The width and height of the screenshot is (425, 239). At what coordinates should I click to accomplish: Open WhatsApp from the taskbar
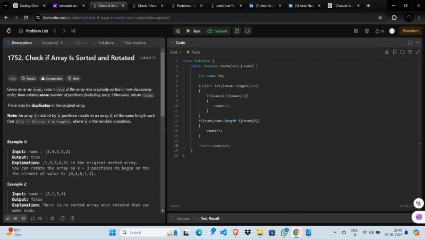pyautogui.click(x=284, y=233)
